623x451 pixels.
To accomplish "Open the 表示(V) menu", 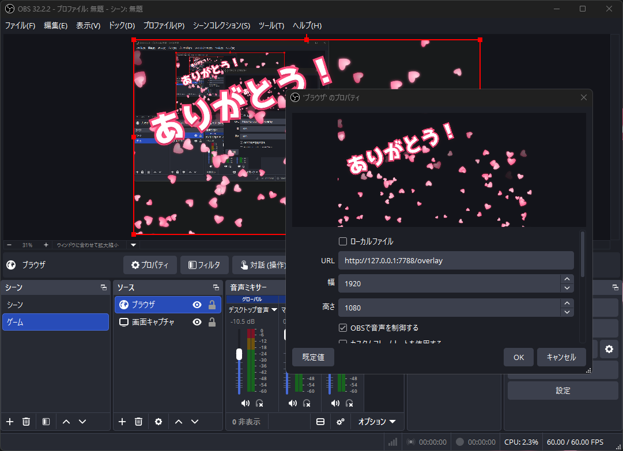I will [88, 25].
